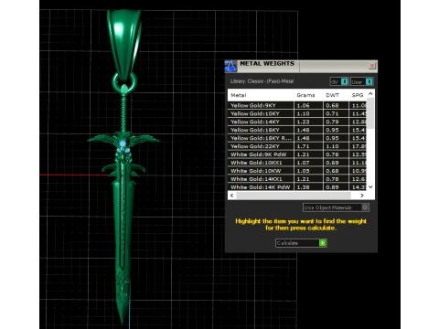Select the Yellow Gold:9KY row
This screenshot has height=329, width=439.
(297, 105)
